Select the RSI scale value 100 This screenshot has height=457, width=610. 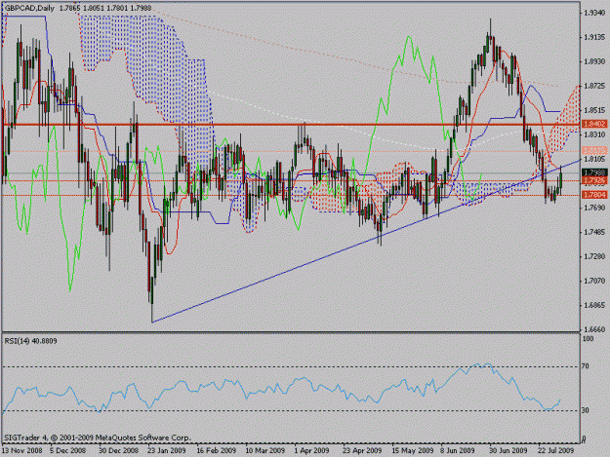click(x=589, y=339)
